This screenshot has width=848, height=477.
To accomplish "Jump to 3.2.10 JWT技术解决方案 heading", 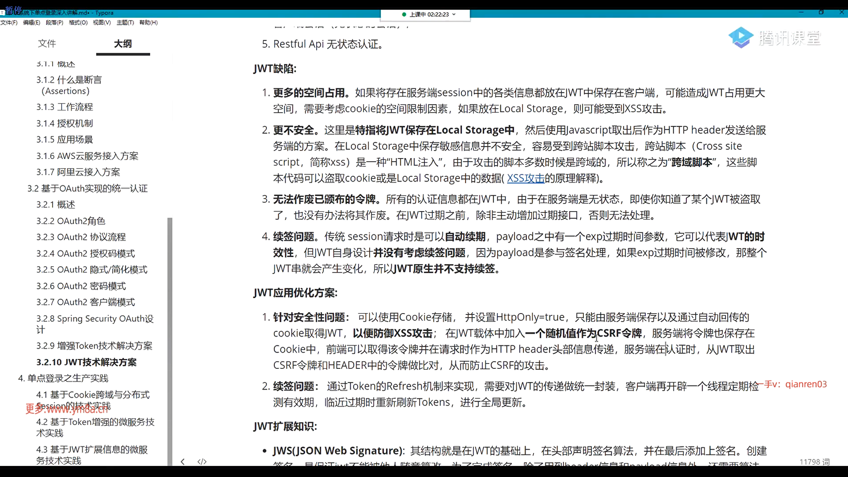I will tap(86, 362).
